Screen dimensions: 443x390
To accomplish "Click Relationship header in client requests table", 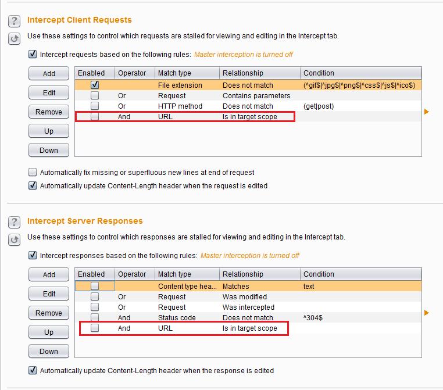I will (260, 73).
